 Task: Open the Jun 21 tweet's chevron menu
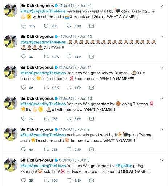click(x=162, y=5)
